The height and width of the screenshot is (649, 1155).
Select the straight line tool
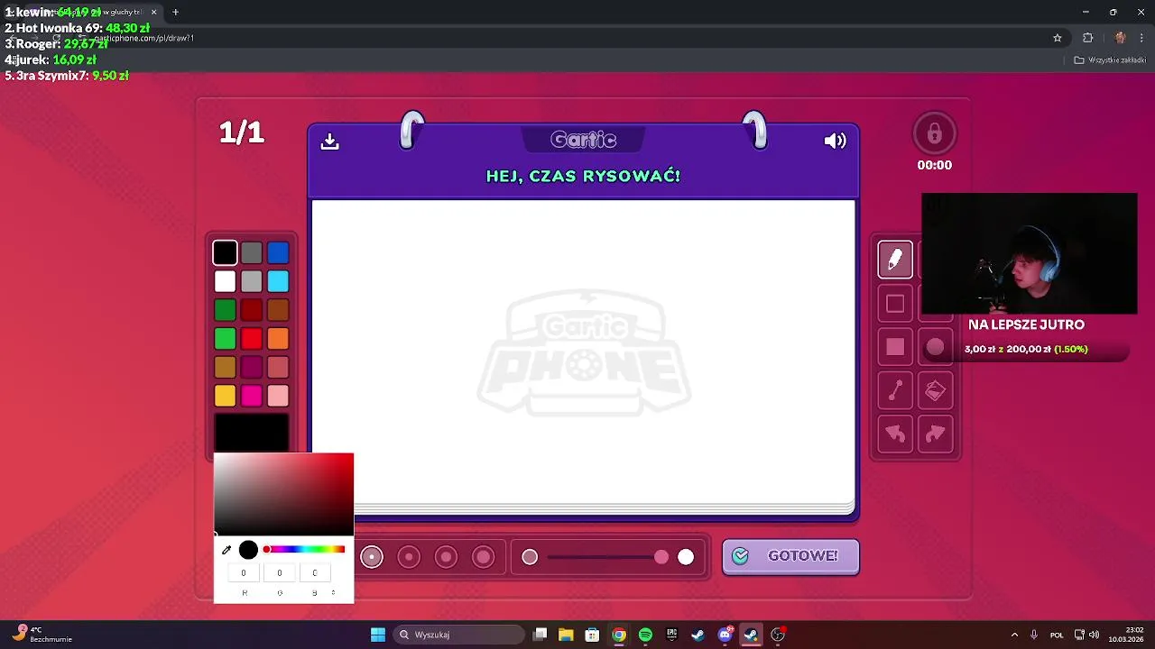[895, 390]
